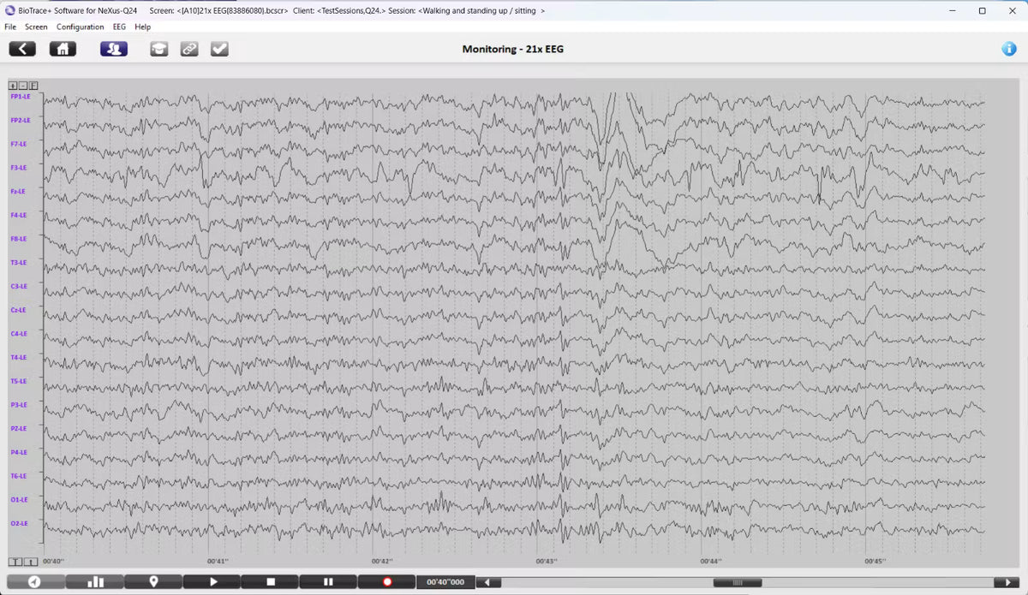This screenshot has width=1028, height=595.
Task: Select the FP1-LE channel label
Action: click(20, 97)
